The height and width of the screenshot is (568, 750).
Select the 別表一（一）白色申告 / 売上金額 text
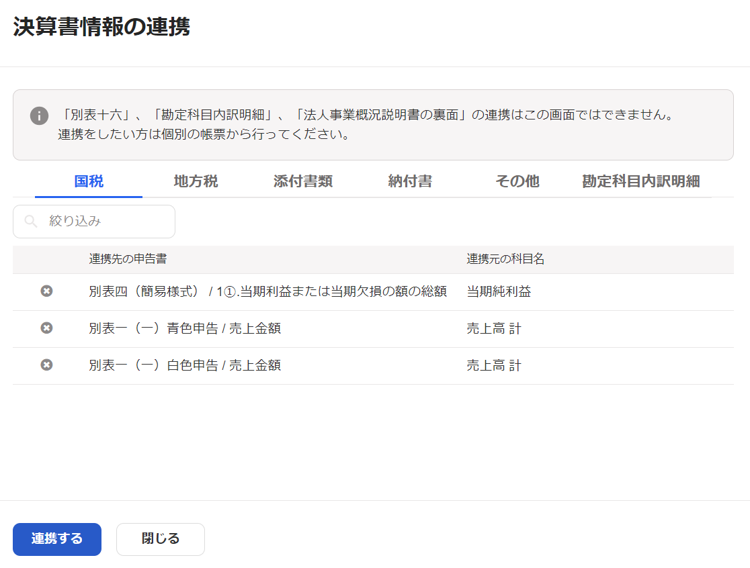click(x=185, y=365)
